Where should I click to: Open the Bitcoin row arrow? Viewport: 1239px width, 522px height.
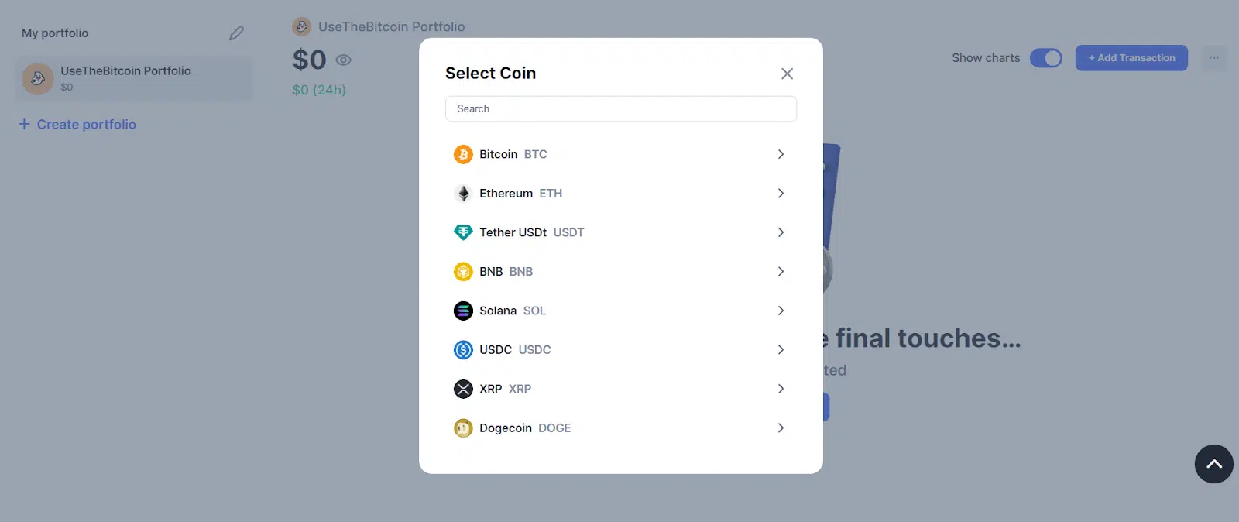point(781,154)
